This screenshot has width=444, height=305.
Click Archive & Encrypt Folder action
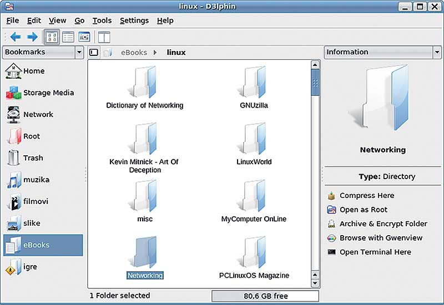pos(377,224)
